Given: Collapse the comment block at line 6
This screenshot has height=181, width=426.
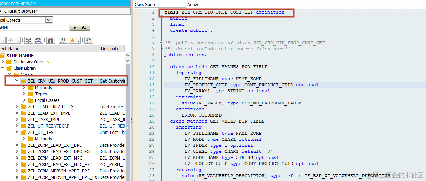Looking at the screenshot, I should 162,43.
